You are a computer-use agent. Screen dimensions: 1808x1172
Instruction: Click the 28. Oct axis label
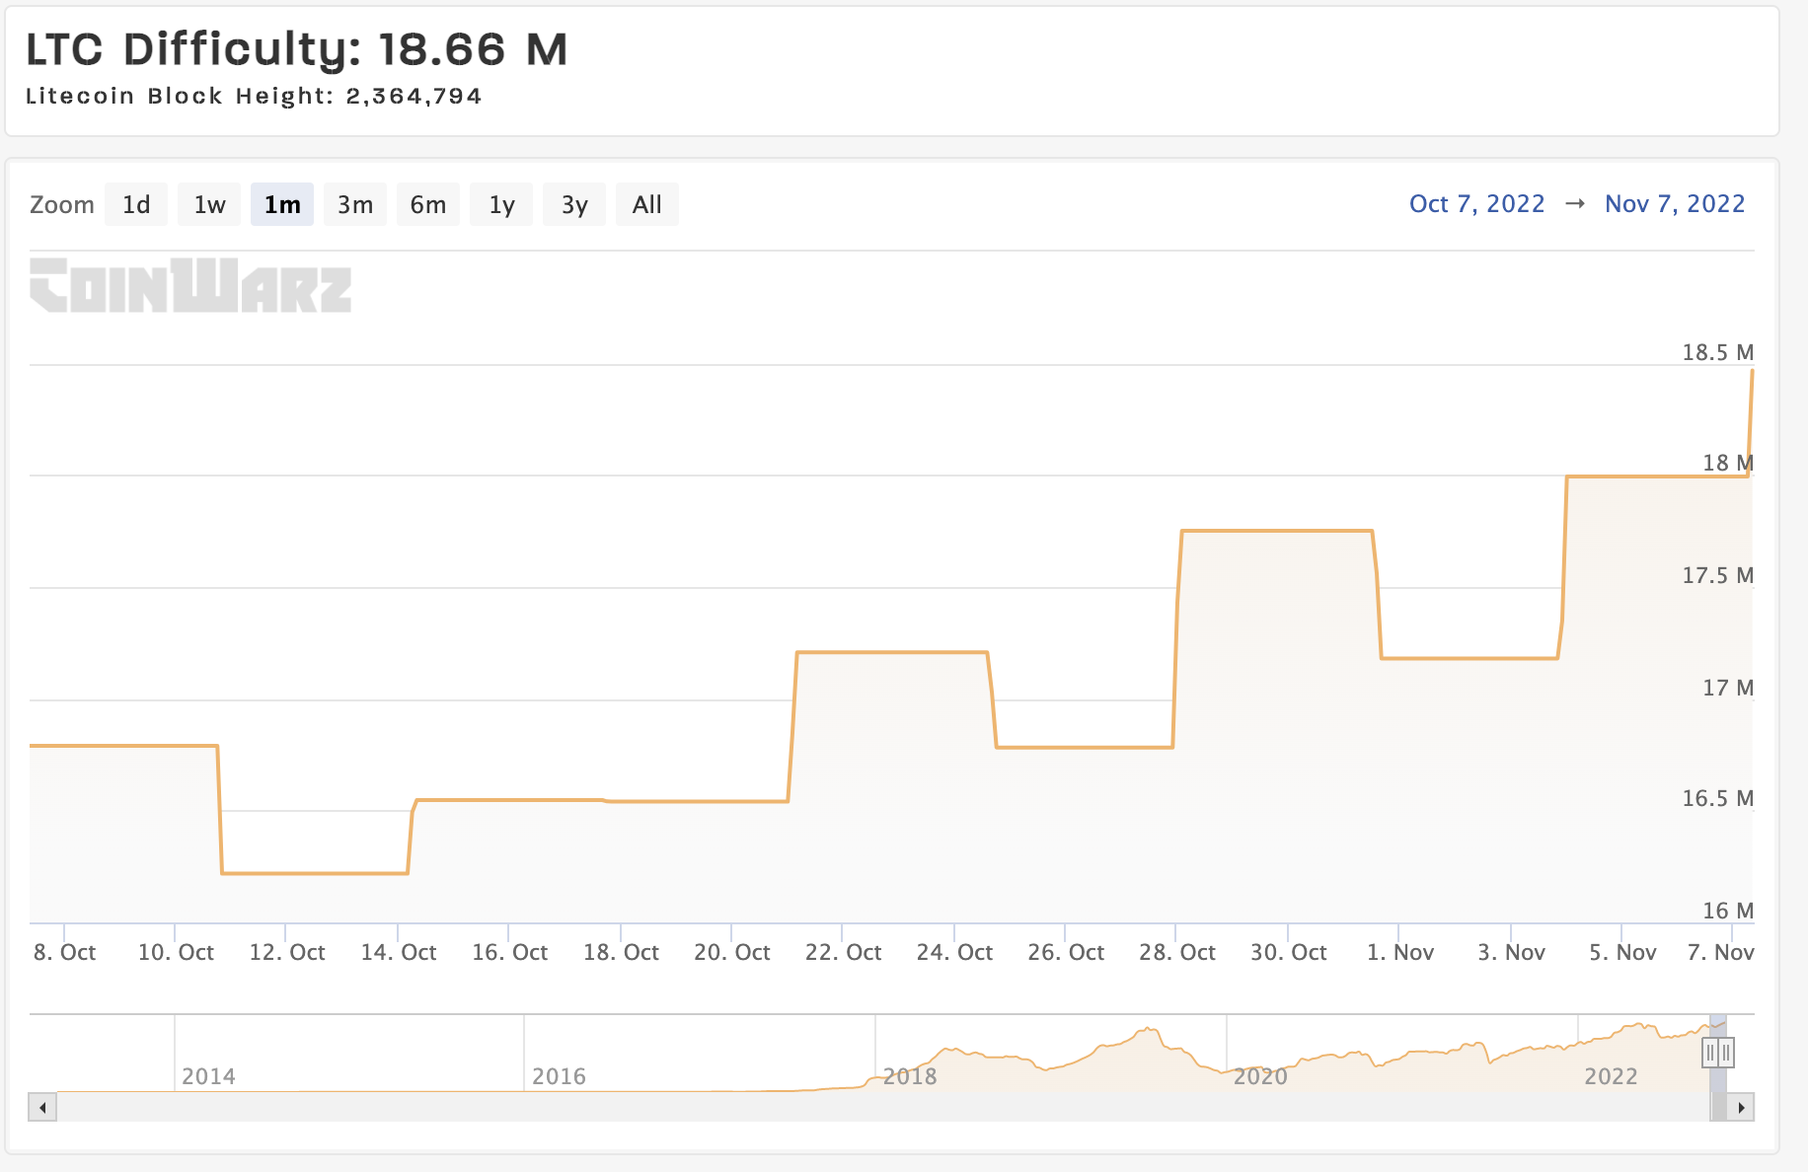click(x=1176, y=952)
